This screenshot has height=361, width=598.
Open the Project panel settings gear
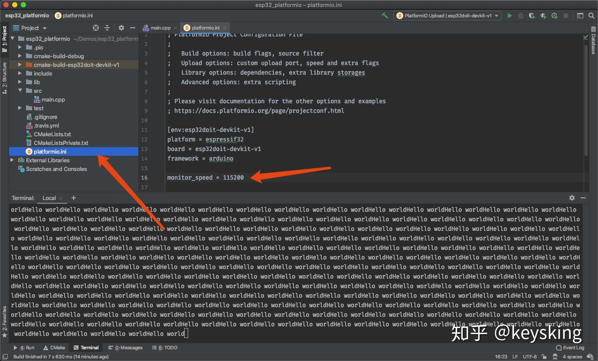click(x=121, y=28)
